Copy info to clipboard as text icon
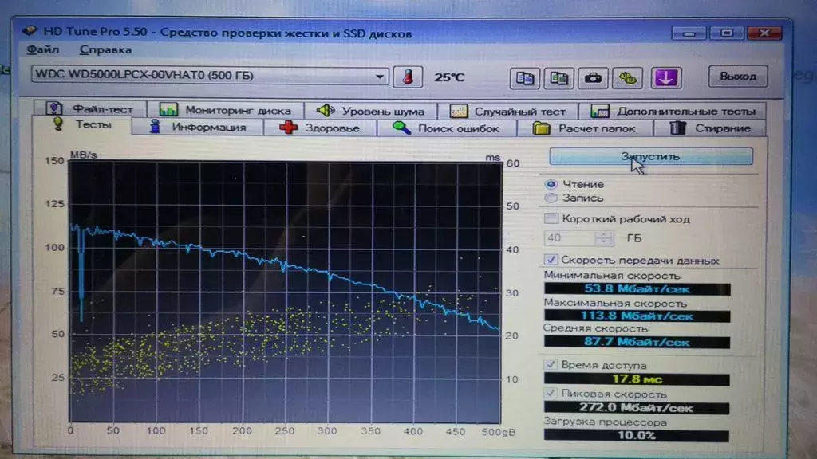 pos(524,78)
